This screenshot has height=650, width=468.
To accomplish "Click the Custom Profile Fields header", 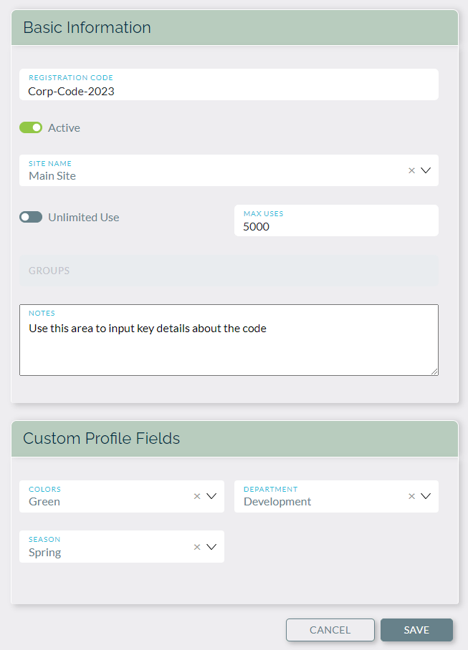I will click(101, 438).
